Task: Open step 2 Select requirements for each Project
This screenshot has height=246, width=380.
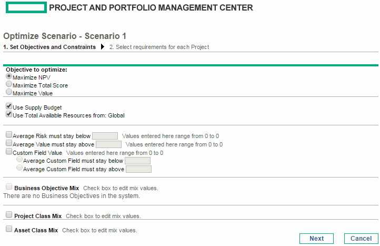Action: pos(159,47)
